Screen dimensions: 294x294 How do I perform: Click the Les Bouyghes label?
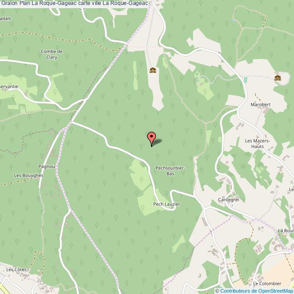[x=28, y=175]
